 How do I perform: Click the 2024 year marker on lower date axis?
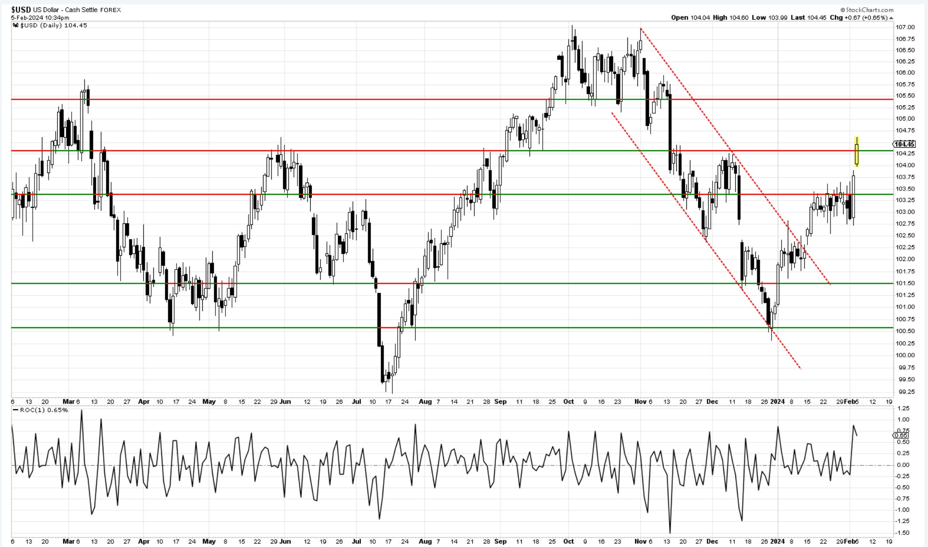tap(777, 541)
